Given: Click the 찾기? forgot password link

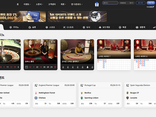Looking at the screenshot, I should tap(131, 3).
